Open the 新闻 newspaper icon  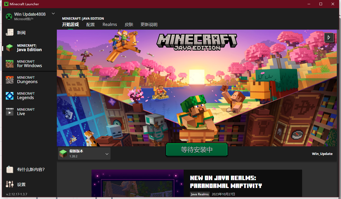(10, 32)
